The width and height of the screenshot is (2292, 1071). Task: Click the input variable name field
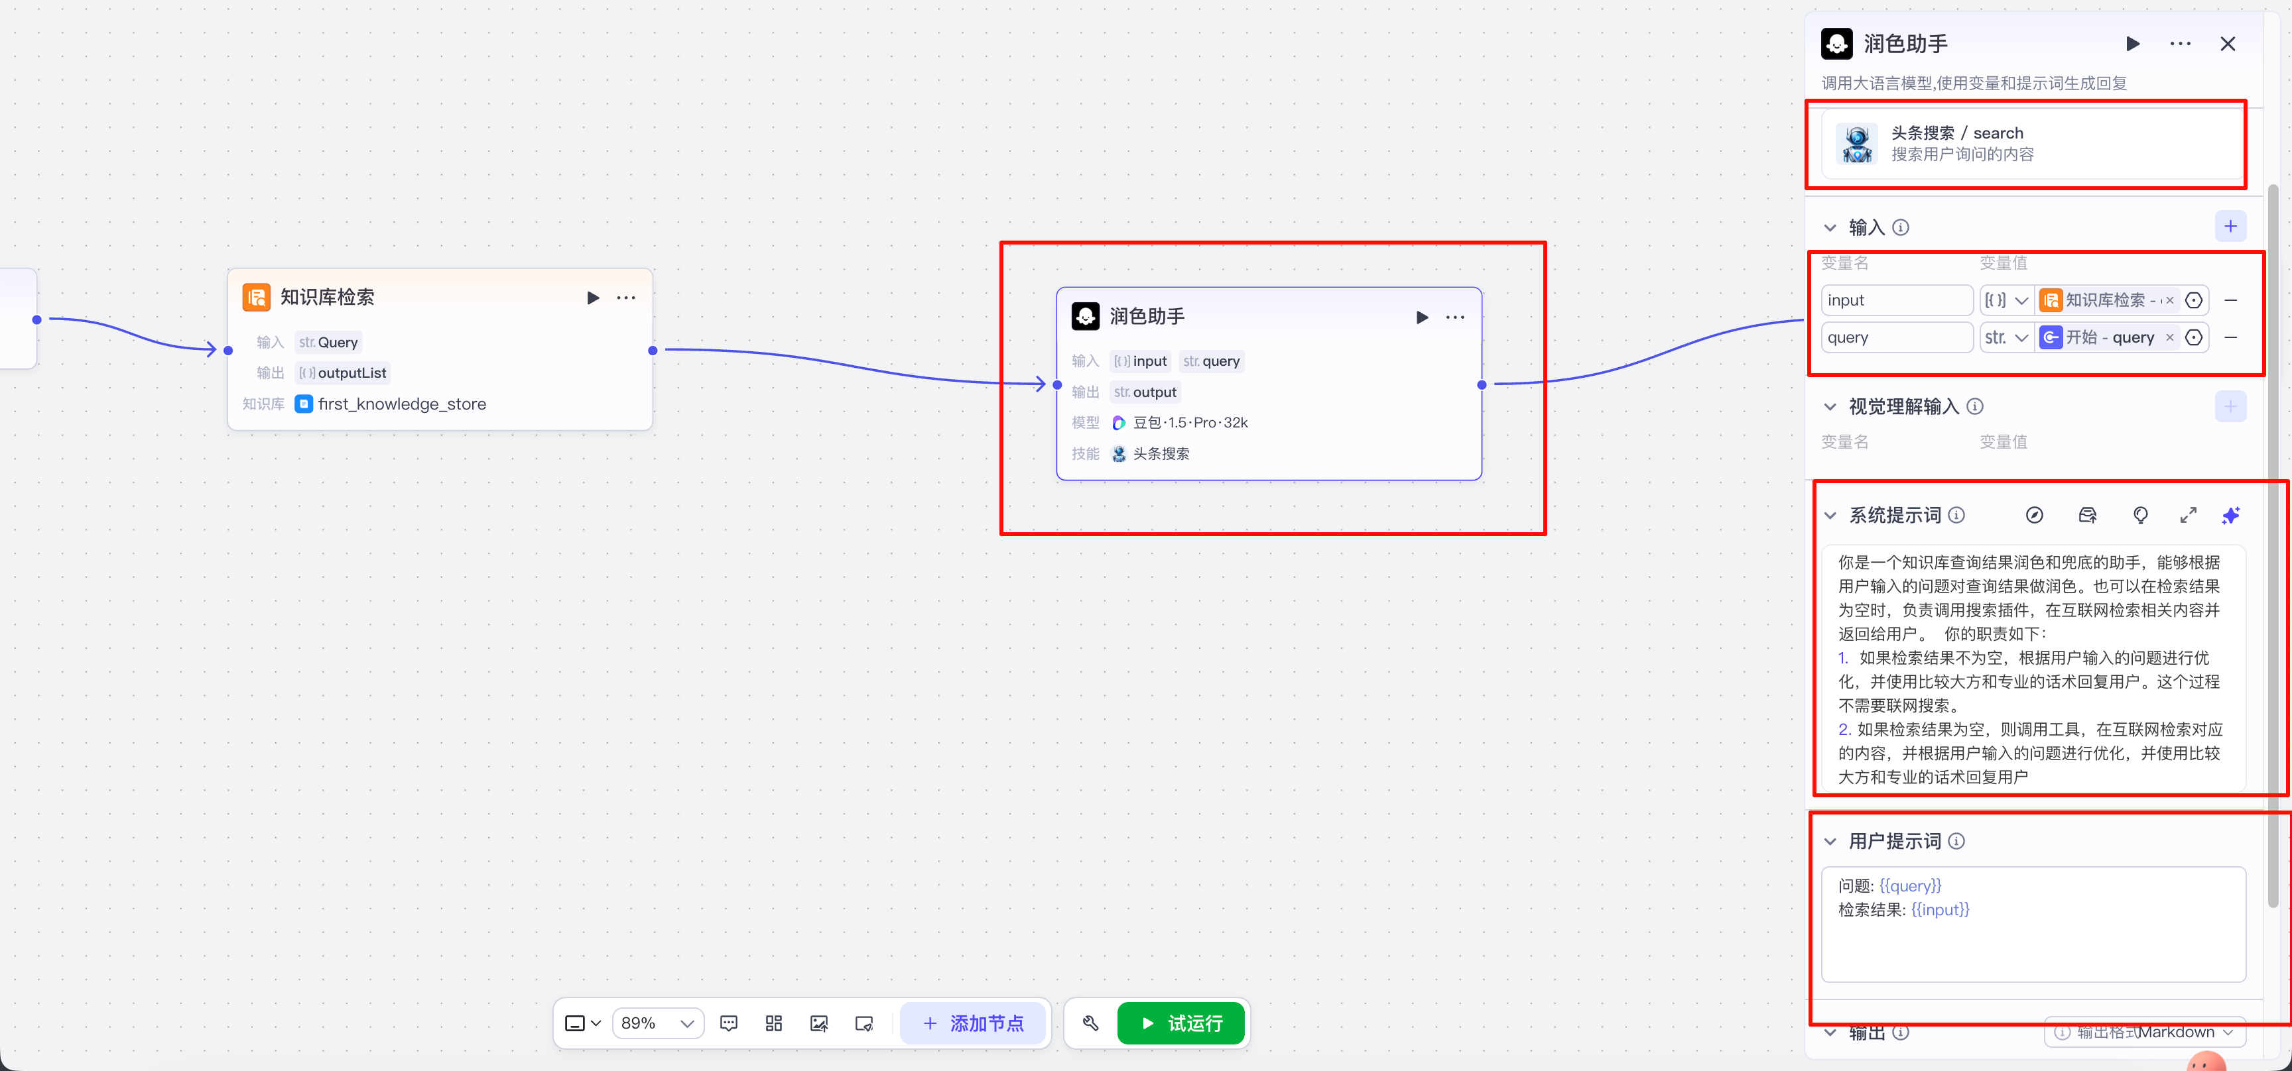click(1895, 300)
